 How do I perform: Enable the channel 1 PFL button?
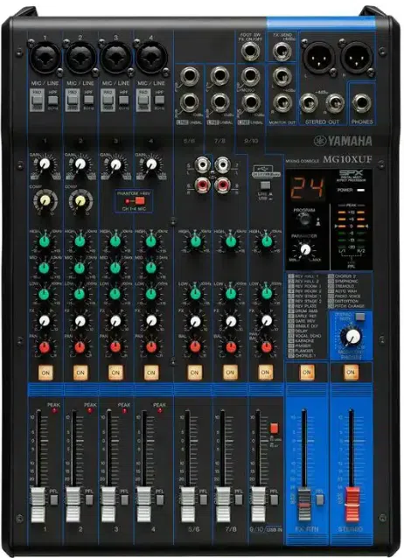(x=53, y=499)
